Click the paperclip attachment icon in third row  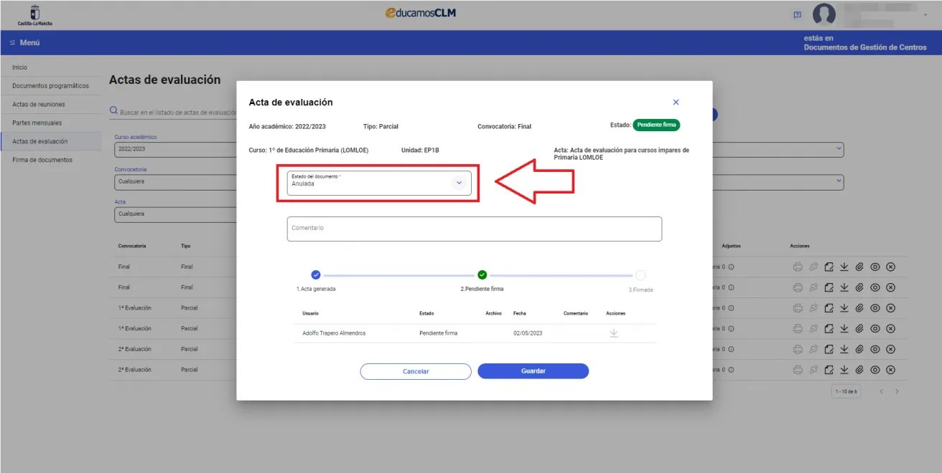tap(859, 308)
